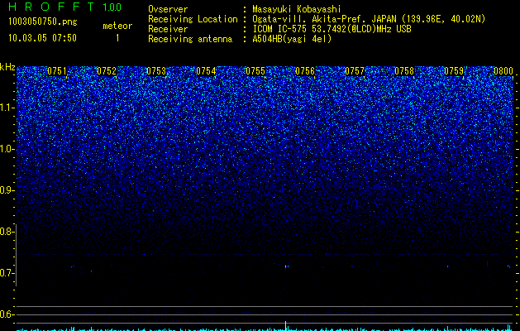This screenshot has height=331, width=520.
Task: Click the 0754 time marker
Action: 206,71
